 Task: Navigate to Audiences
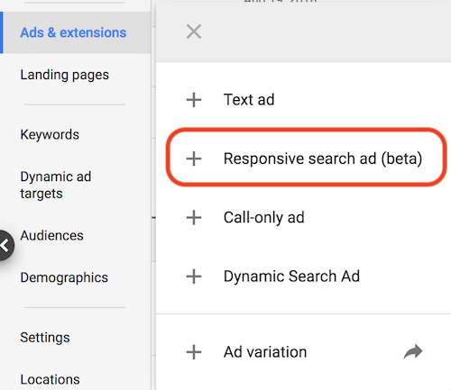coord(51,235)
